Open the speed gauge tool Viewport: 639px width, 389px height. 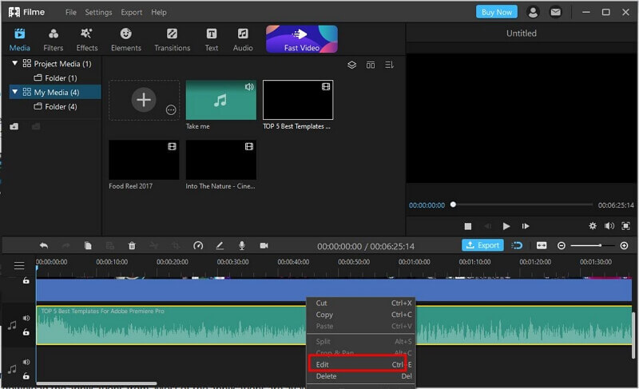198,245
